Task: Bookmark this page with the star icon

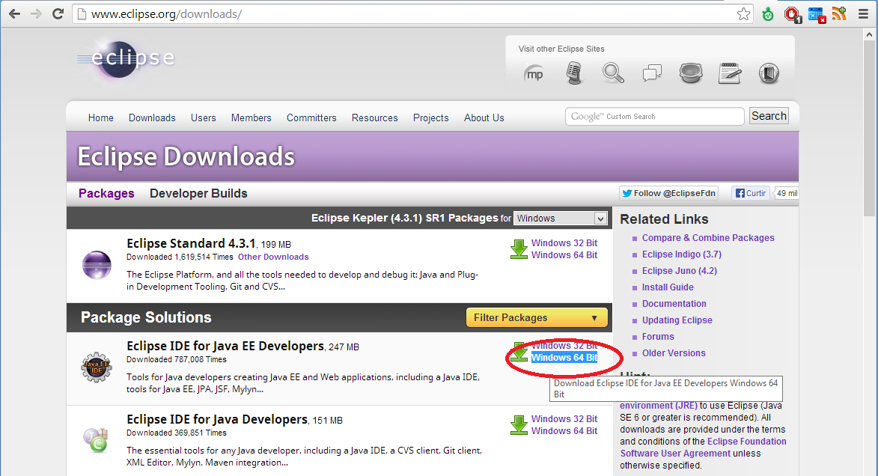Action: point(743,14)
